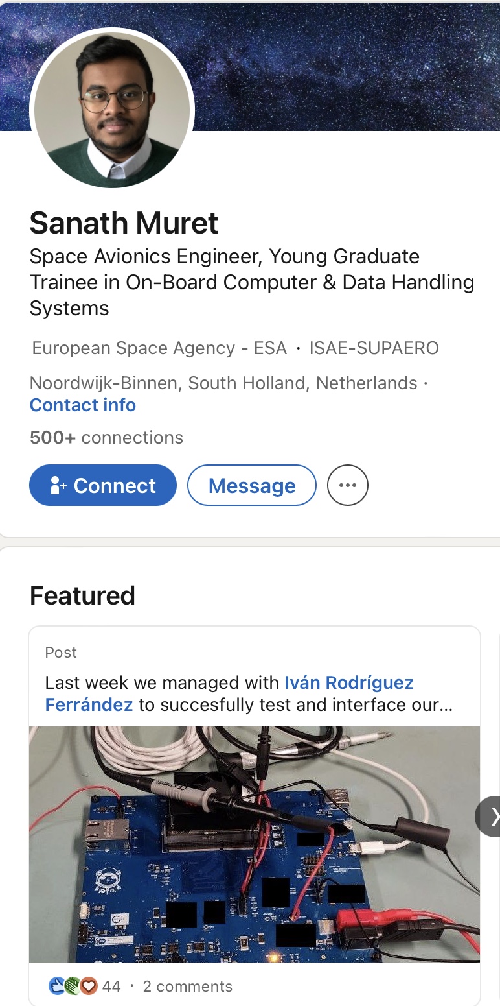View the round profile photo
The image size is (500, 1006).
pyautogui.click(x=112, y=108)
